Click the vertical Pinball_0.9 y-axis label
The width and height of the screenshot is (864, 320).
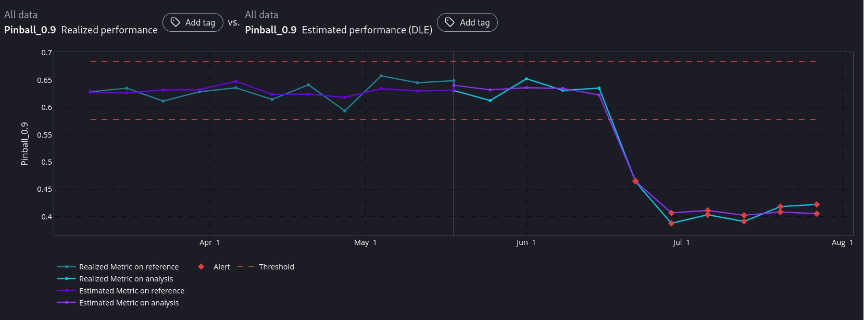[24, 144]
